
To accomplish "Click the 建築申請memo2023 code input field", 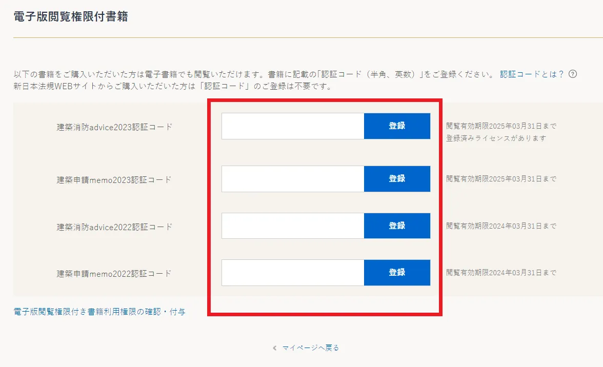I will click(x=292, y=178).
